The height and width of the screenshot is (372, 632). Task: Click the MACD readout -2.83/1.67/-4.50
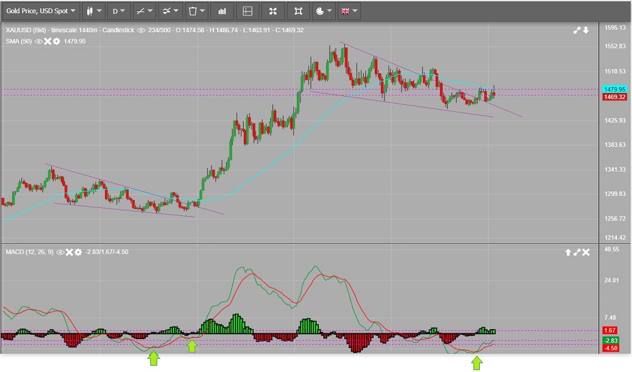[x=107, y=252]
